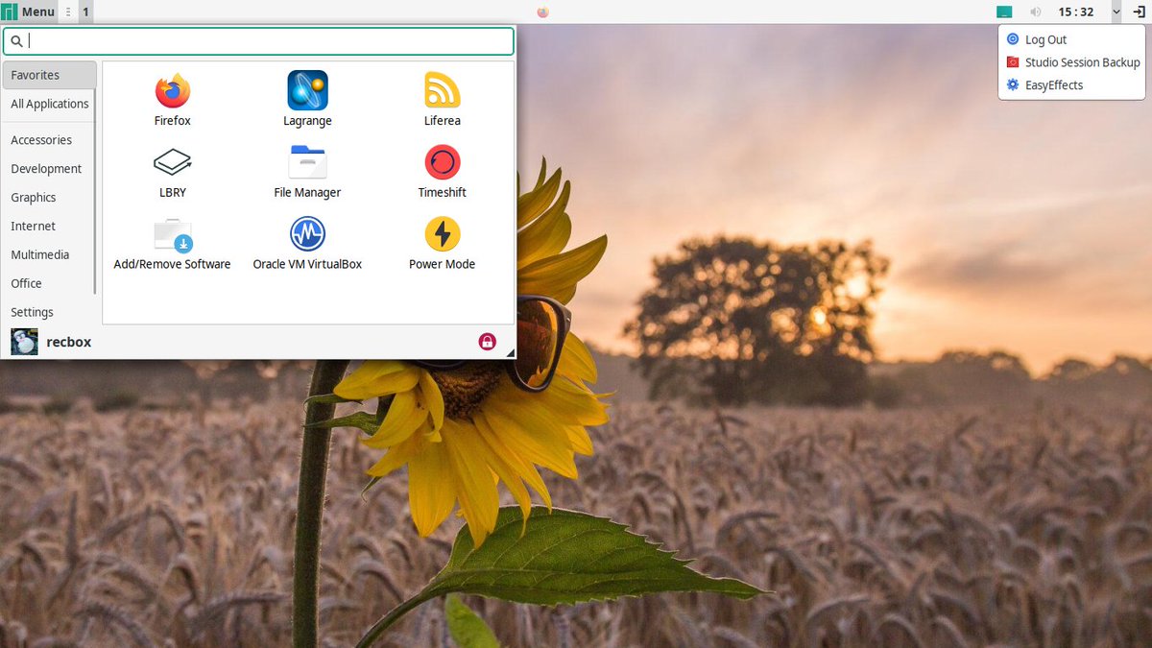Launch Firefox from the menu
The width and height of the screenshot is (1152, 648).
click(173, 96)
